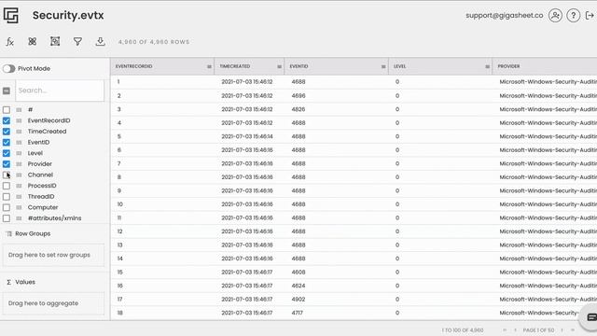Click the Gigasheet logo icon
Image resolution: width=597 pixels, height=336 pixels.
pos(11,15)
